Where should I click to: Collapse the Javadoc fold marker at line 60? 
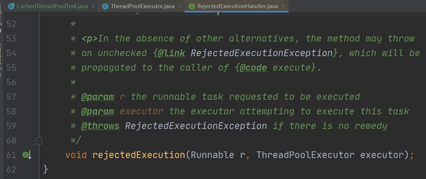pyautogui.click(x=39, y=140)
